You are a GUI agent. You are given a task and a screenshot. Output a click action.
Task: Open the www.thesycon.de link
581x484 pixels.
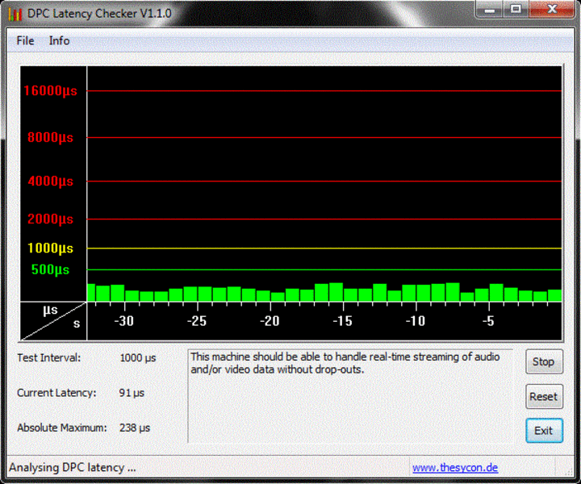click(455, 468)
